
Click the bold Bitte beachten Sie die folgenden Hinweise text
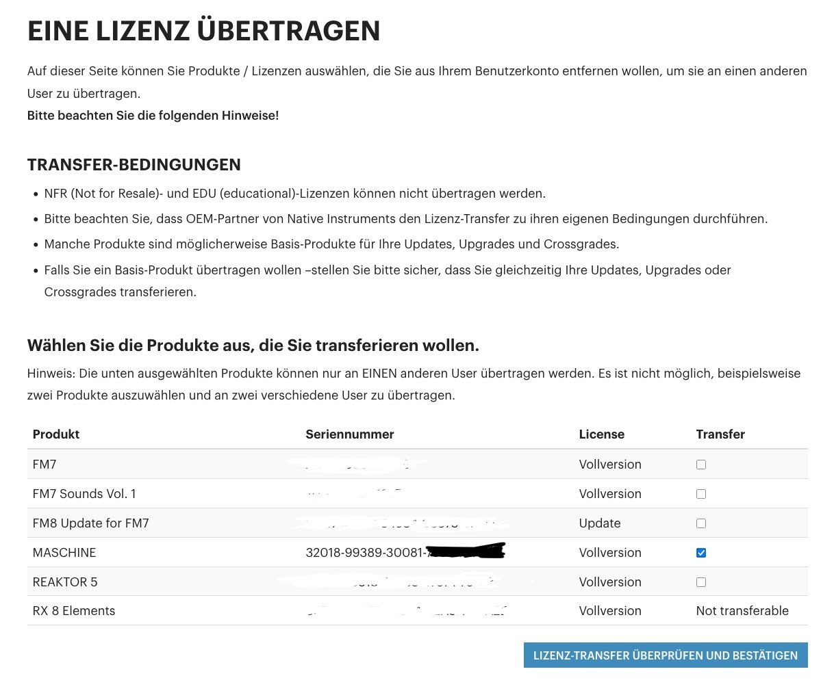153,116
